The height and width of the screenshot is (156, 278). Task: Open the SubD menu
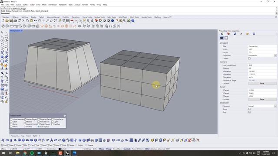32,5
